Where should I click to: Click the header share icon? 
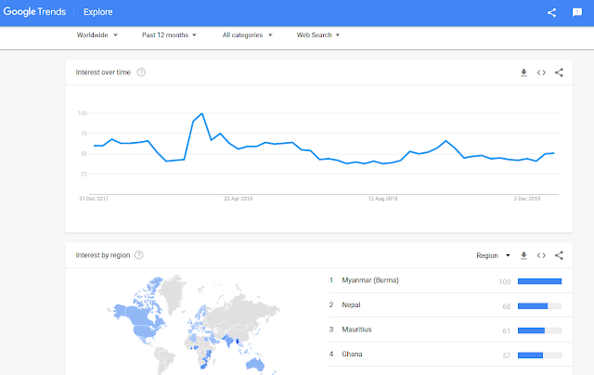[551, 12]
